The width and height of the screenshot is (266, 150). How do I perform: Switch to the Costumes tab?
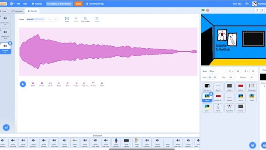[x=17, y=11]
